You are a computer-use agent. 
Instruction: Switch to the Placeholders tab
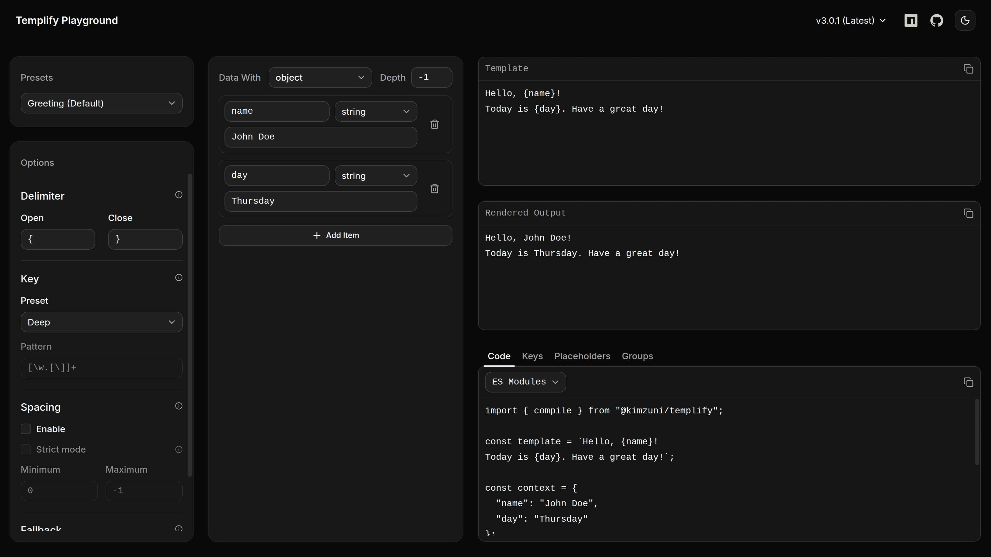582,356
